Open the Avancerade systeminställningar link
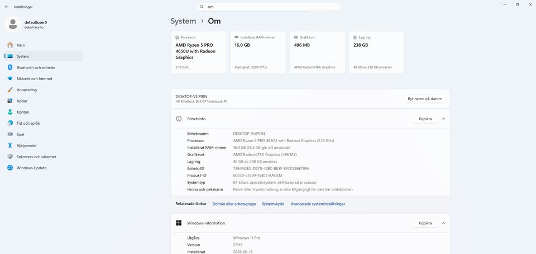This screenshot has height=254, width=536. [318, 204]
